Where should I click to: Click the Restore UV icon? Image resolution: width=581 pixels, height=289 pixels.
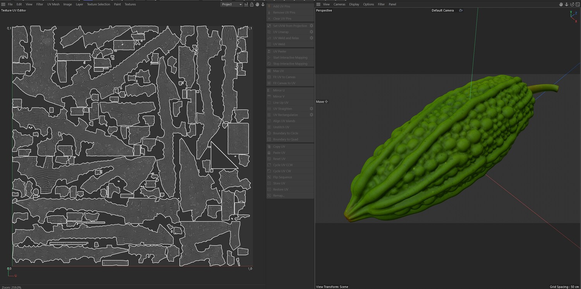[269, 190]
